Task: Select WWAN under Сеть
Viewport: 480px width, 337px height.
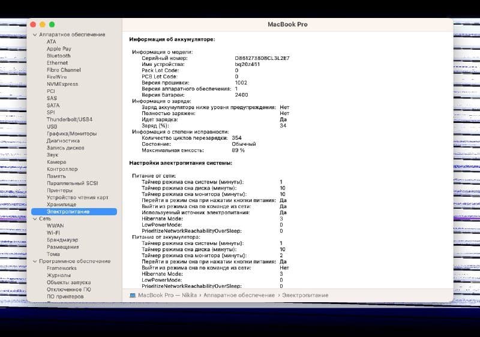Action: [x=55, y=225]
